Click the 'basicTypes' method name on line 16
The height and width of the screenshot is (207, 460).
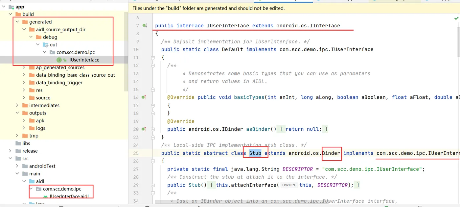click(x=249, y=97)
